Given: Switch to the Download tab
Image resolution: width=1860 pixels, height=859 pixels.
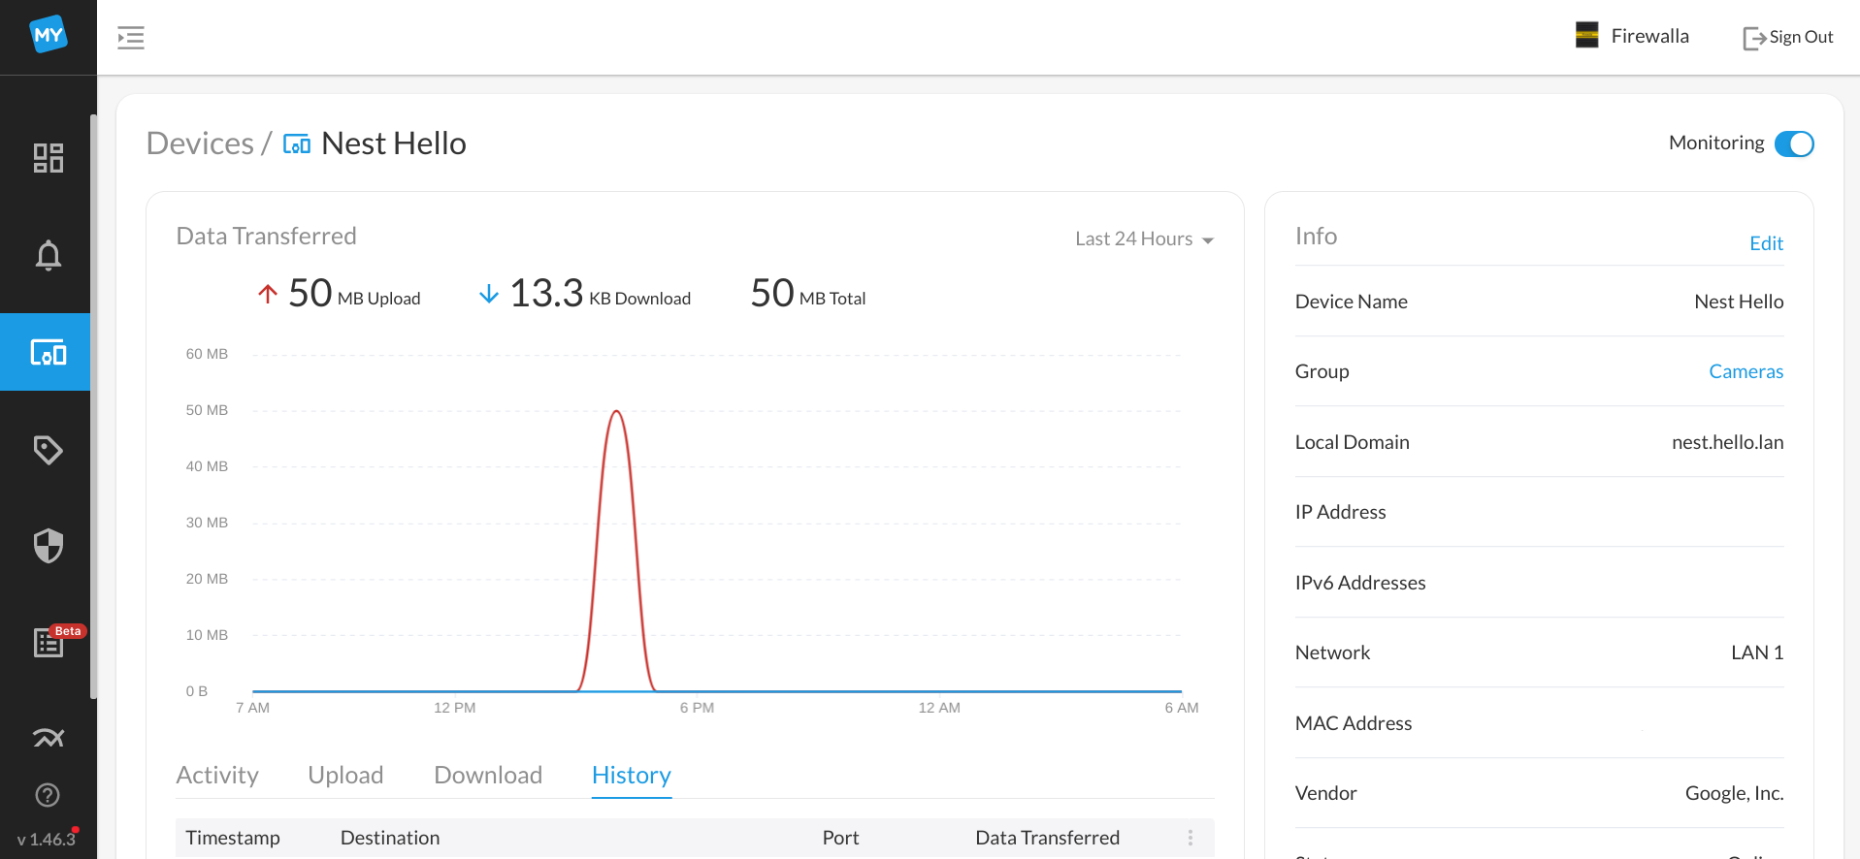Looking at the screenshot, I should tap(488, 776).
